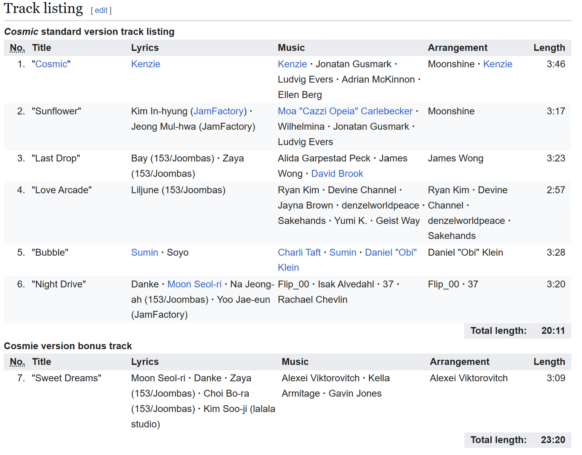Click Music header in bonus track table
The width and height of the screenshot is (582, 455).
click(x=295, y=362)
